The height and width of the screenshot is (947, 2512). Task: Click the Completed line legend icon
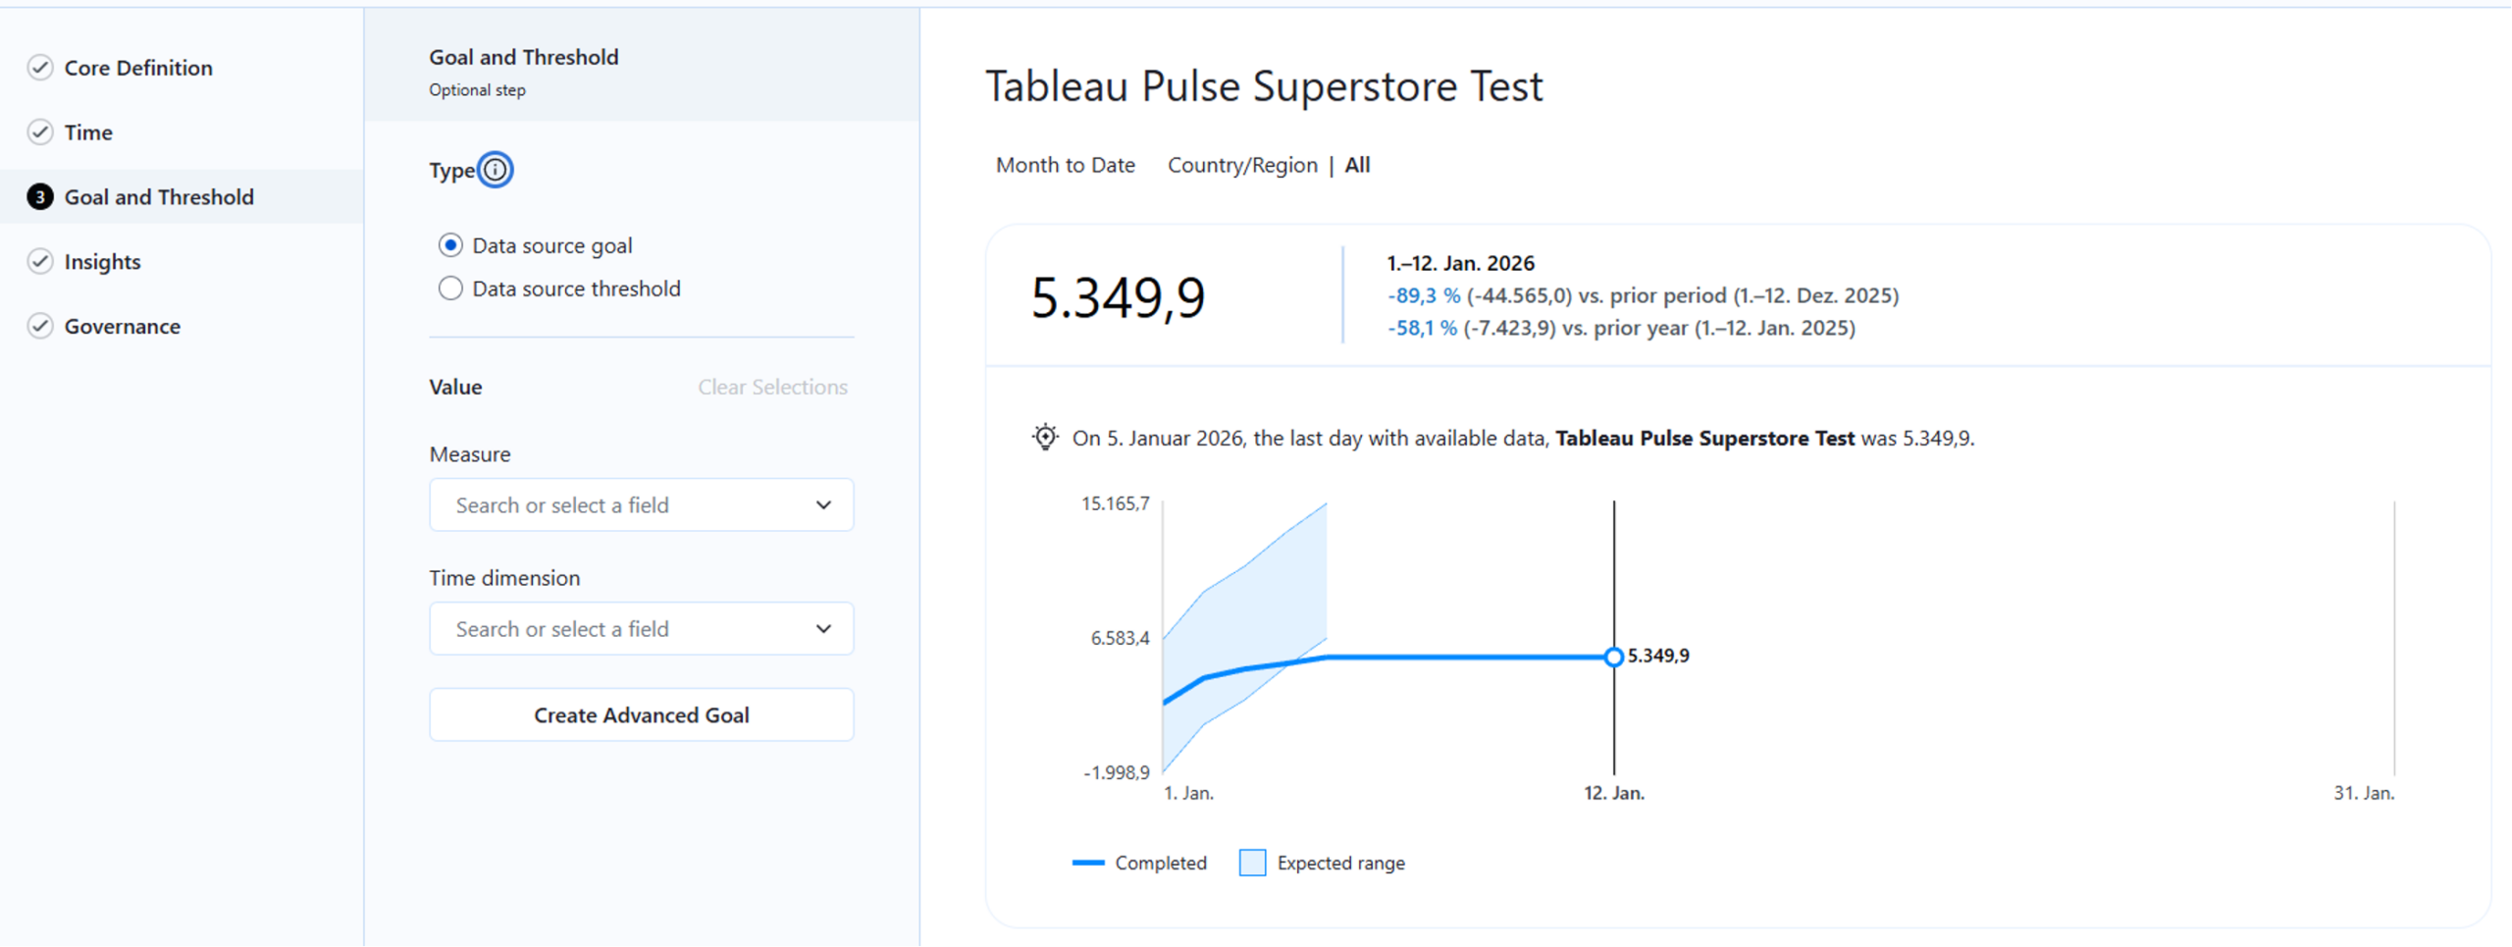[1088, 863]
